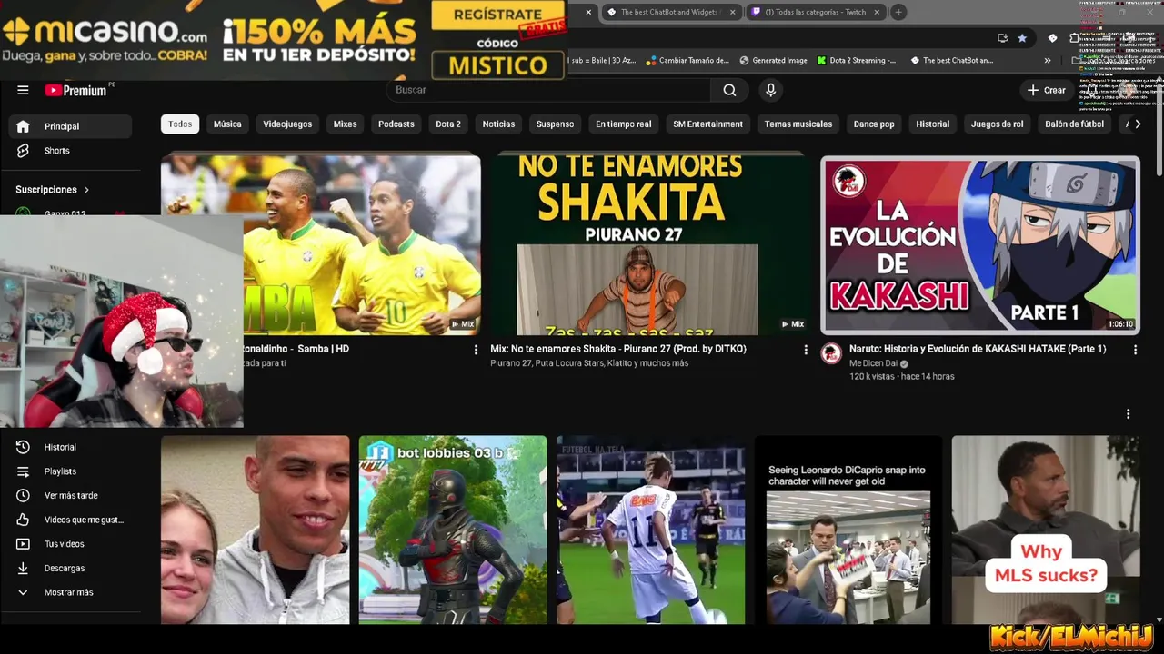Viewport: 1164px width, 654px height.
Task: Select the Dance pop chip
Action: coord(874,124)
